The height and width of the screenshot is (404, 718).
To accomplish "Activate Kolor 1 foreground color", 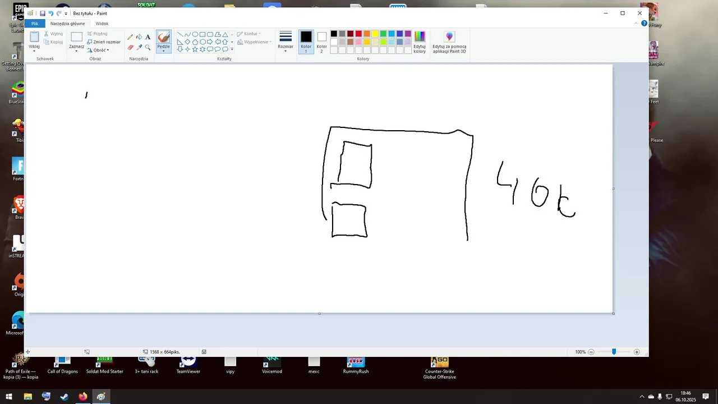I will (x=306, y=42).
